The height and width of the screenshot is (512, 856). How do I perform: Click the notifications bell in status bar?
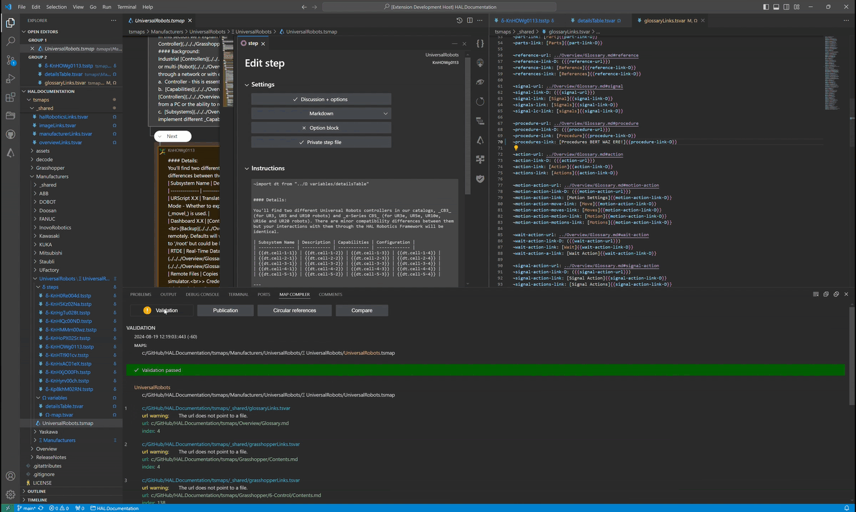pyautogui.click(x=847, y=508)
